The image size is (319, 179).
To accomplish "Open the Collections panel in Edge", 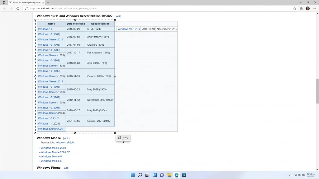I will [x=301, y=9].
